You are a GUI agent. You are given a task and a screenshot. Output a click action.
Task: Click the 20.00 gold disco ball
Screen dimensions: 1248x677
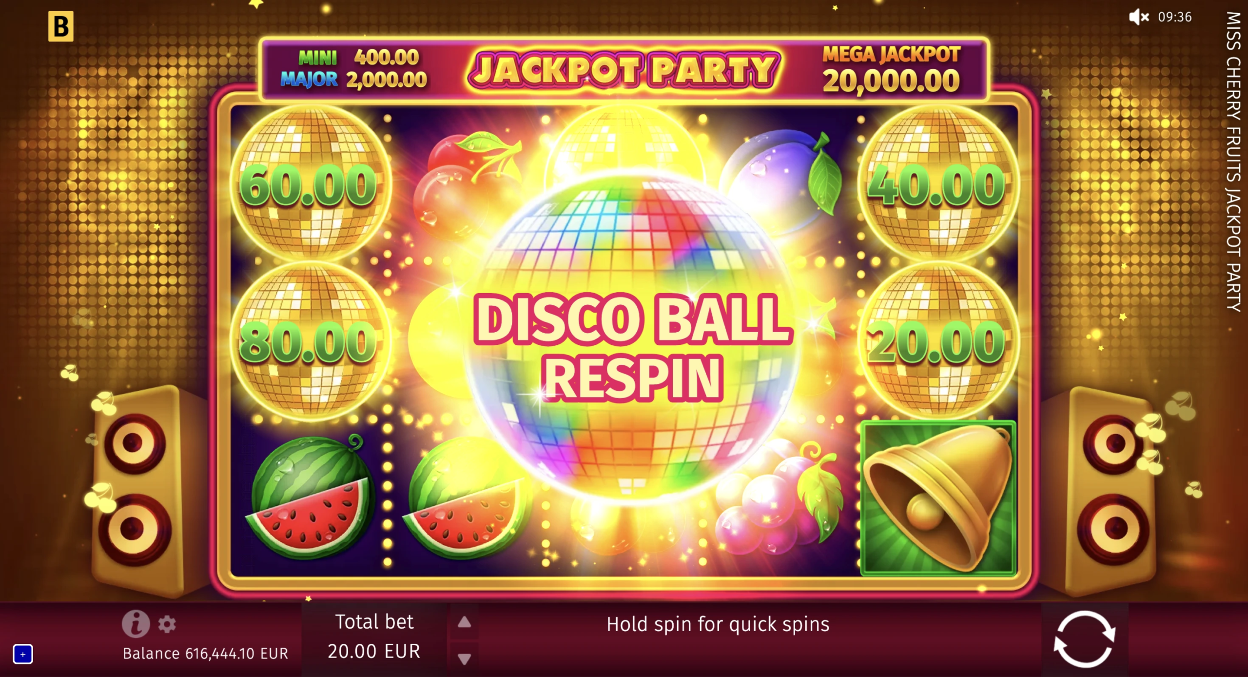(937, 340)
